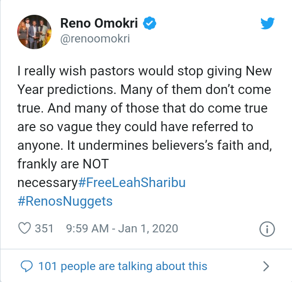This screenshot has height=282, width=292.
Task: Click the 351 likes count
Action: [x=44, y=229]
